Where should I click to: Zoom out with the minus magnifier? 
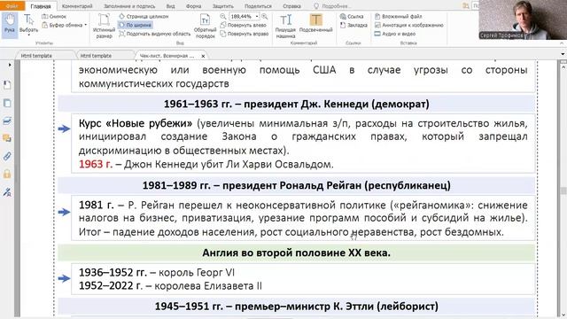[x=223, y=16]
